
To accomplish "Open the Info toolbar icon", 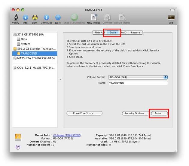I will (x=25, y=18).
